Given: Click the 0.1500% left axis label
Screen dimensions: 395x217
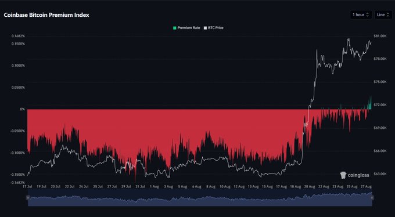Looking at the screenshot, I should [18, 44].
